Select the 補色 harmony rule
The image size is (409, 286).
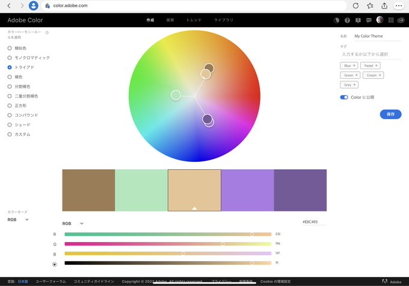click(x=15, y=77)
